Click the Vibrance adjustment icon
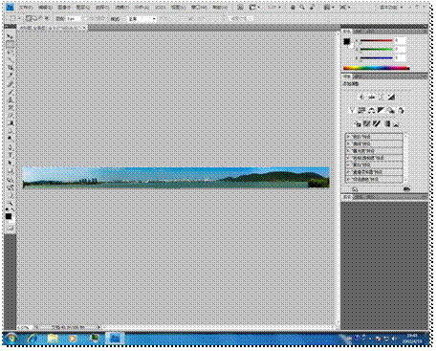 (x=352, y=110)
